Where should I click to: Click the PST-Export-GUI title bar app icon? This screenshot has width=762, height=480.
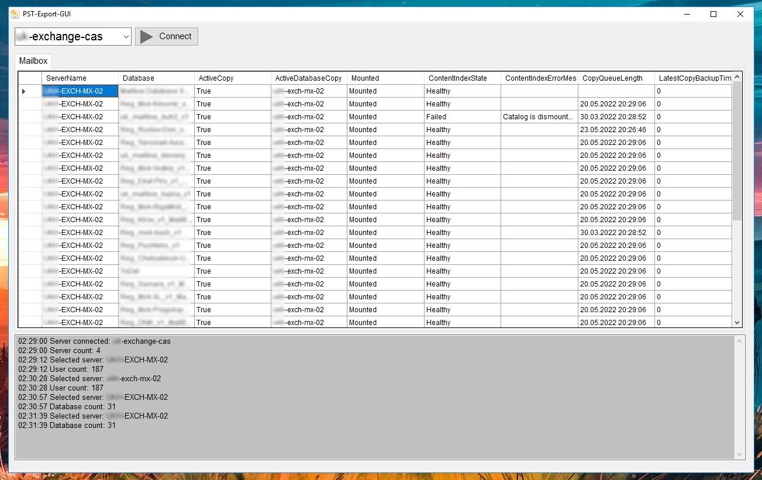pos(15,14)
